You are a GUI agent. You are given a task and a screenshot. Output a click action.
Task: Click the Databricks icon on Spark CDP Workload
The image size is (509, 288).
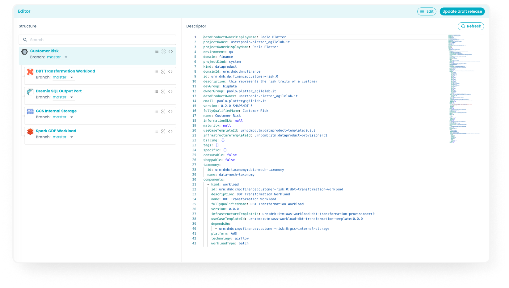pyautogui.click(x=30, y=131)
